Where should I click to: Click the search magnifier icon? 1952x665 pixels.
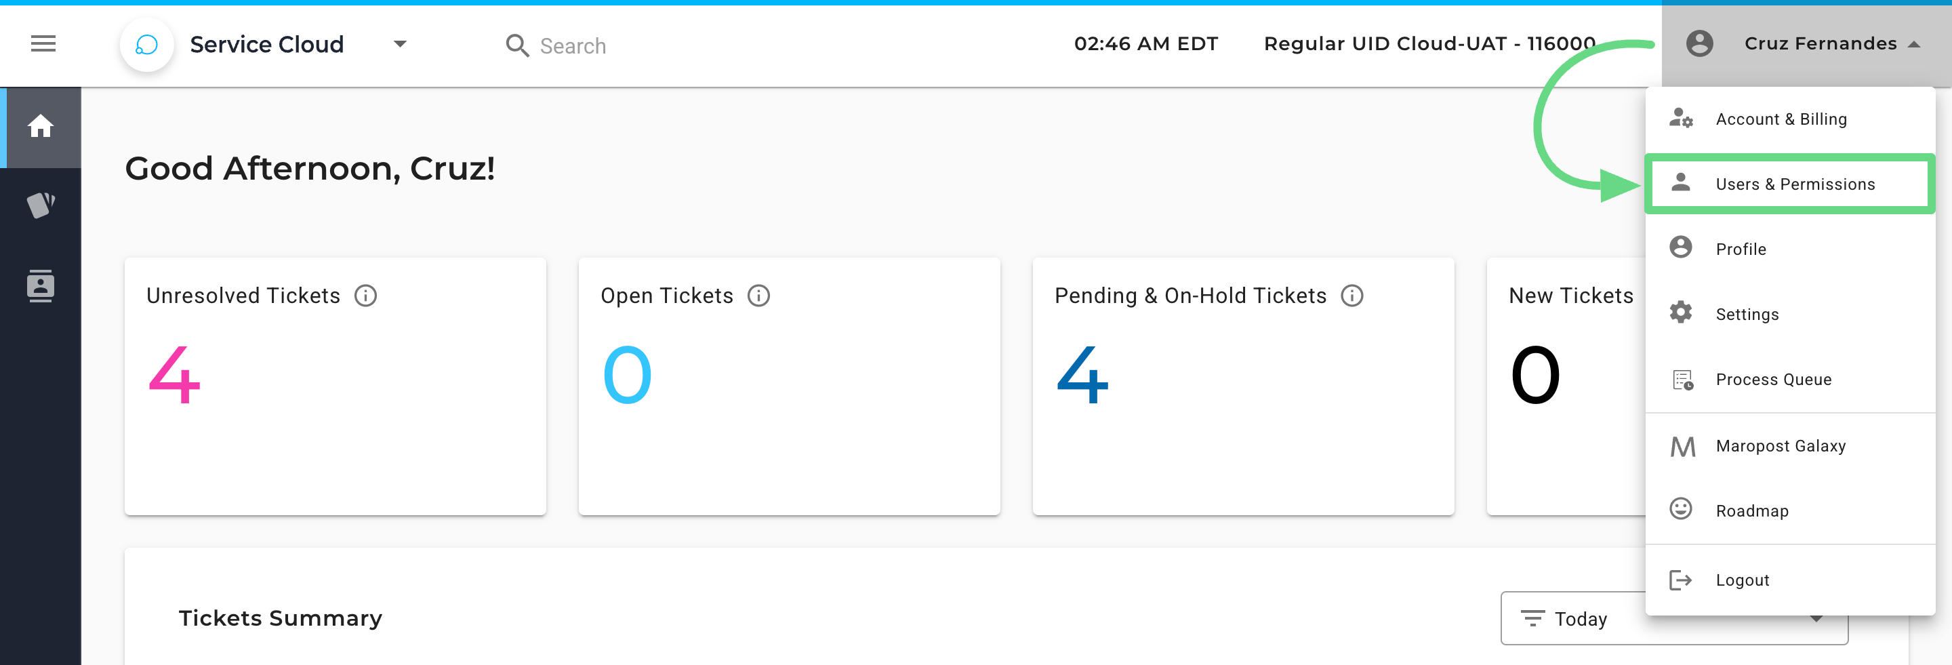(x=516, y=45)
